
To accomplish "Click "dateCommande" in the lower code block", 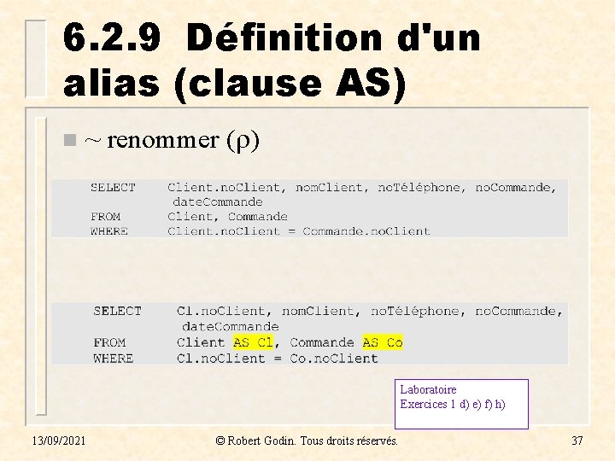I will pyautogui.click(x=231, y=326).
